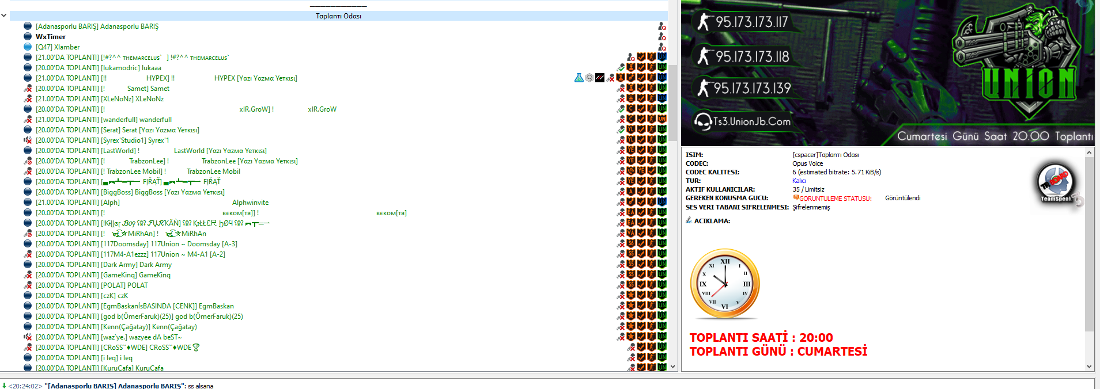Click info panel scrollbar down arrow
Viewport: 1100px width, 389px height.
tap(1089, 367)
